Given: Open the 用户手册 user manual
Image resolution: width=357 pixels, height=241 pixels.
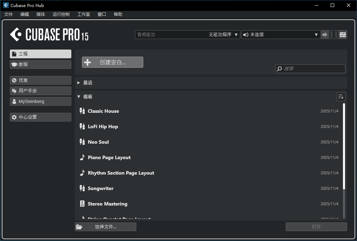Looking at the screenshot, I should click(40, 91).
